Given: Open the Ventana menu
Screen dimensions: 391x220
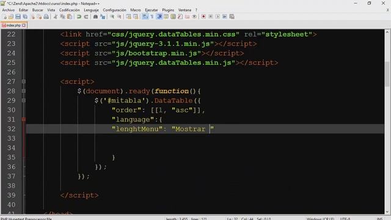Looking at the screenshot, I should pyautogui.click(x=185, y=10).
